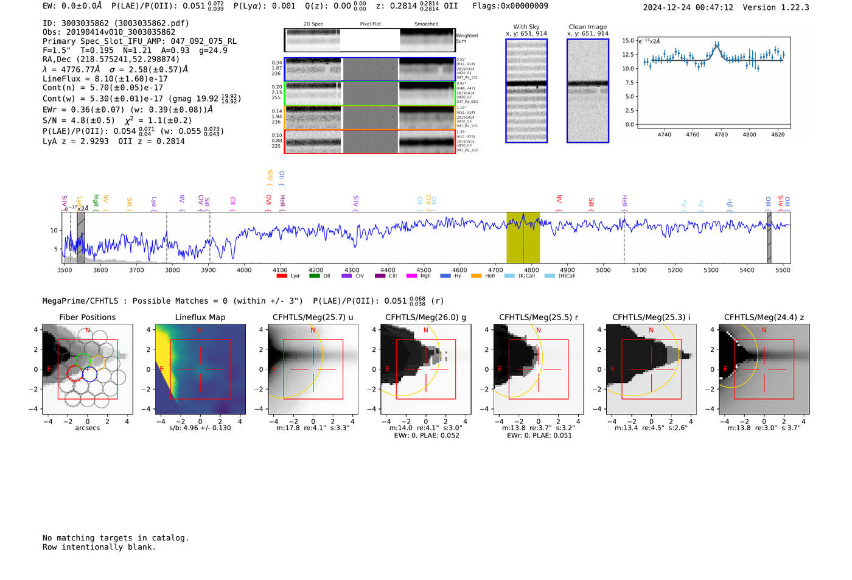Click the 'P(Lyα): 0.001' header value
Viewport: 852px width, 580px height.
coord(265,6)
